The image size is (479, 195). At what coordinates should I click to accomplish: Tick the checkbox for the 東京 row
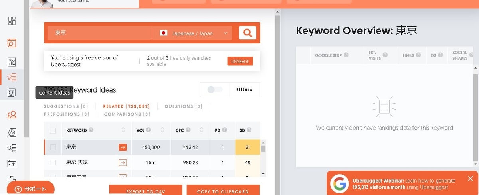click(53, 147)
